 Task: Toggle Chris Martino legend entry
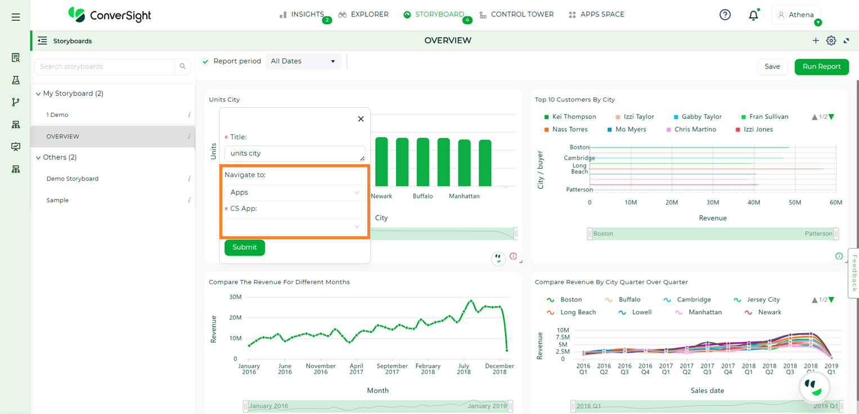(x=691, y=129)
